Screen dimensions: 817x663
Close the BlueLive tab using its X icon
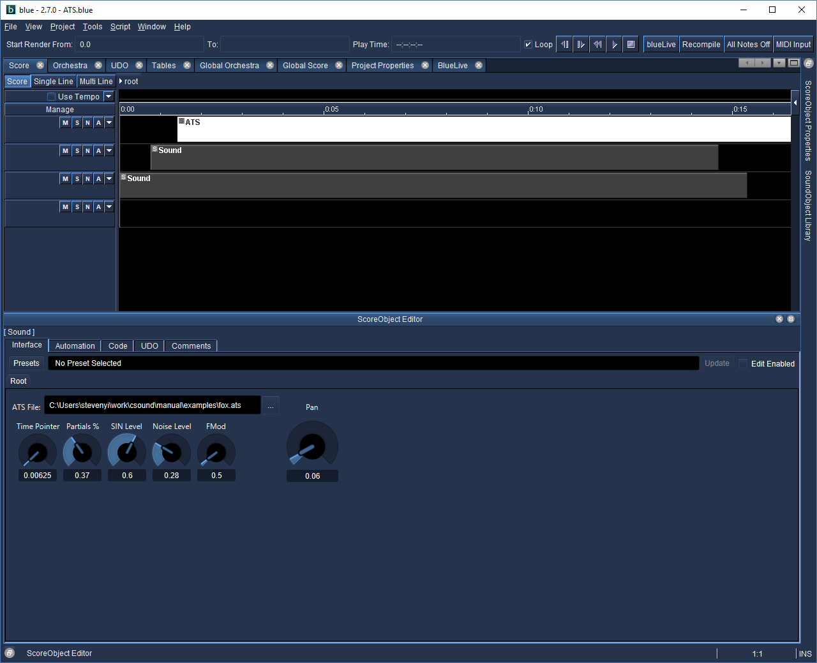click(479, 66)
